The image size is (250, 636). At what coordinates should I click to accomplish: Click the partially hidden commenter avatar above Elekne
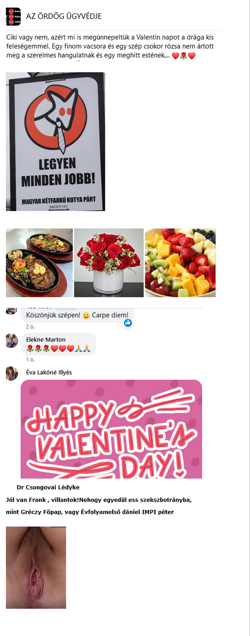(x=11, y=311)
